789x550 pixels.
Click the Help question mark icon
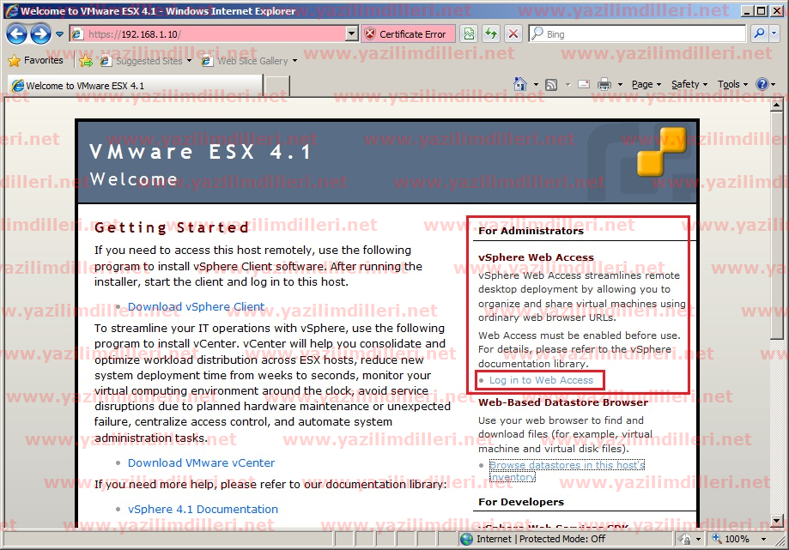click(762, 84)
